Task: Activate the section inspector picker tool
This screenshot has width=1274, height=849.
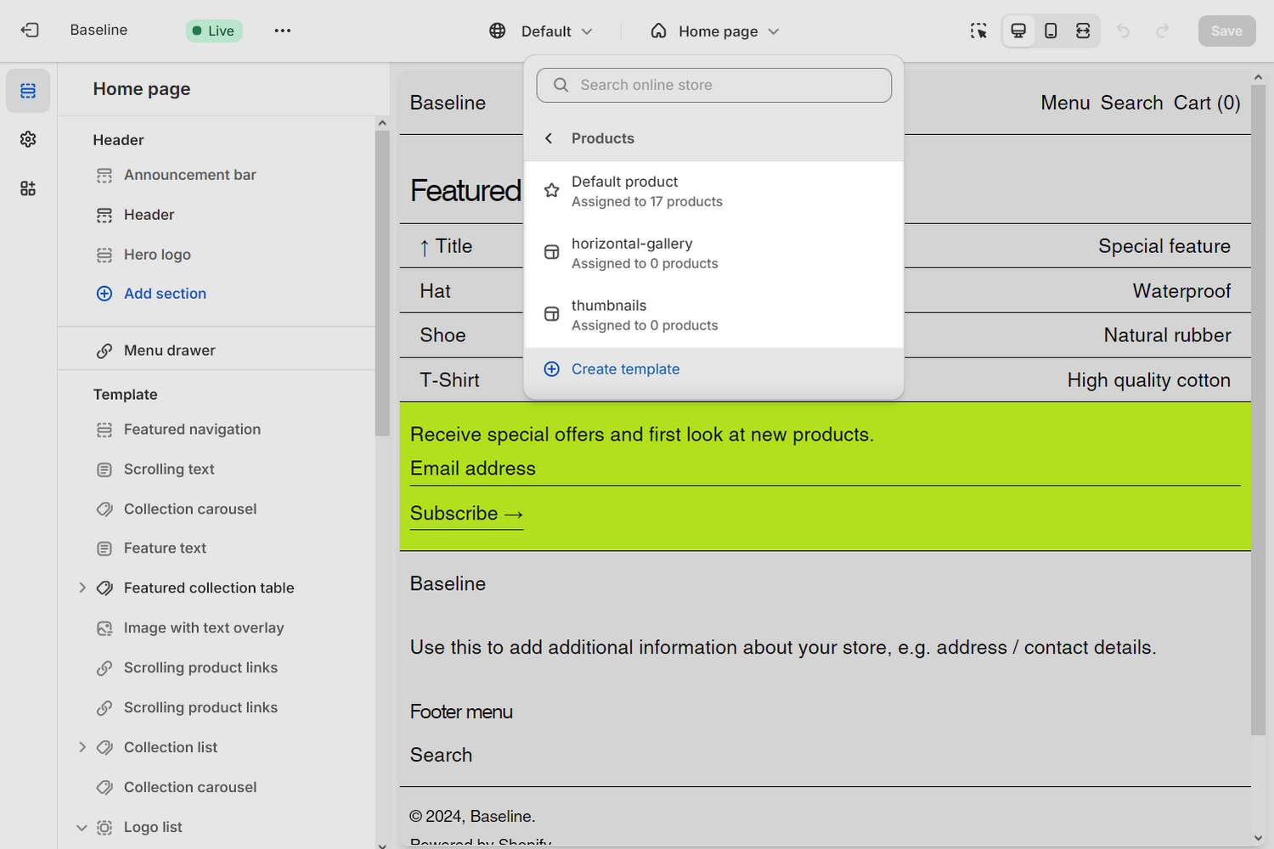Action: point(978,31)
